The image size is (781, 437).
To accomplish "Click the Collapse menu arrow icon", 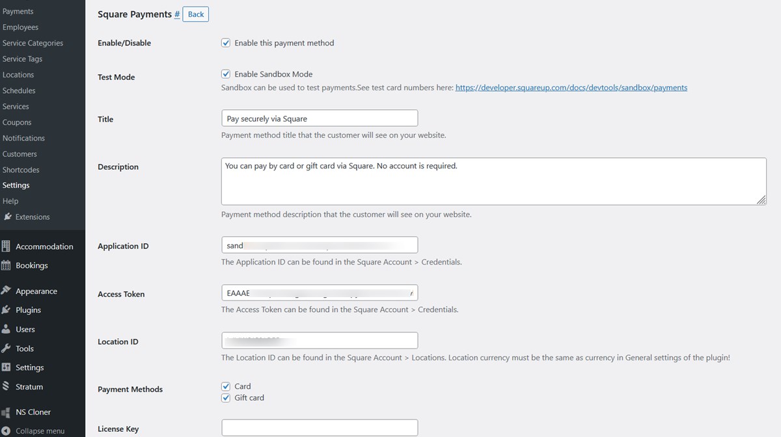I will coord(6,430).
